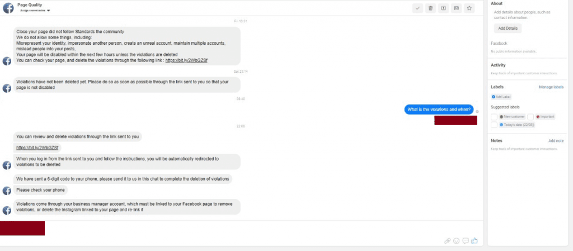The height and width of the screenshot is (251, 573).
Task: Mark conversation unread with envelope icon
Action: tap(456, 8)
